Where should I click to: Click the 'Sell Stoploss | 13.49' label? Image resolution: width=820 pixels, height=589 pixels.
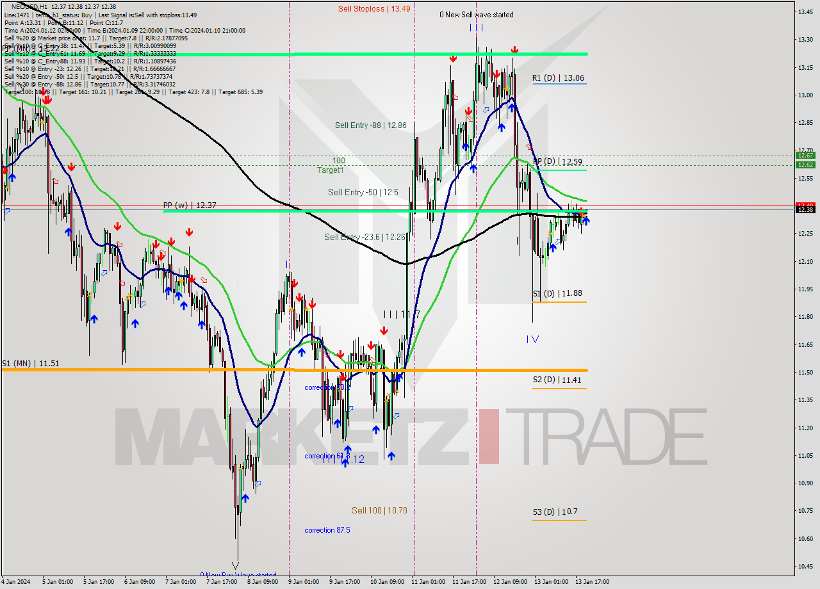pos(374,8)
